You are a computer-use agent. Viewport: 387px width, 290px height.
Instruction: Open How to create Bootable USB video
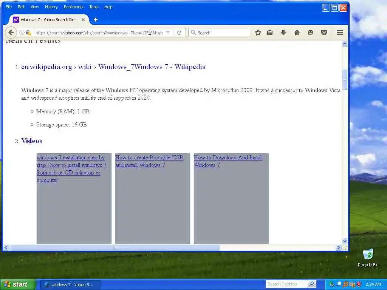[149, 161]
